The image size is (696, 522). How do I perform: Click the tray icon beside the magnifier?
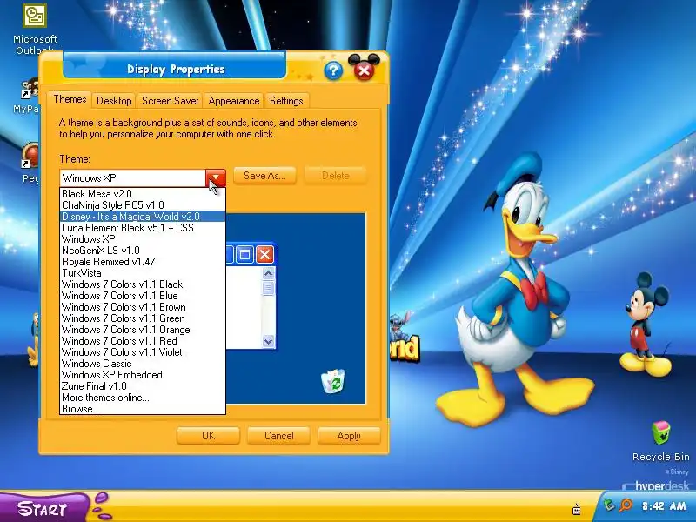(611, 505)
